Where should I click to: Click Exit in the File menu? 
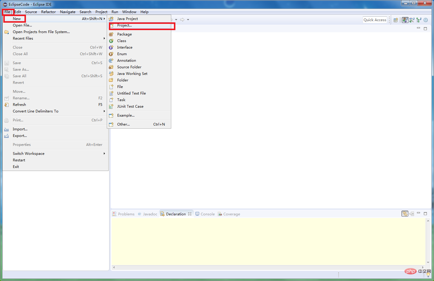pyautogui.click(x=55, y=167)
